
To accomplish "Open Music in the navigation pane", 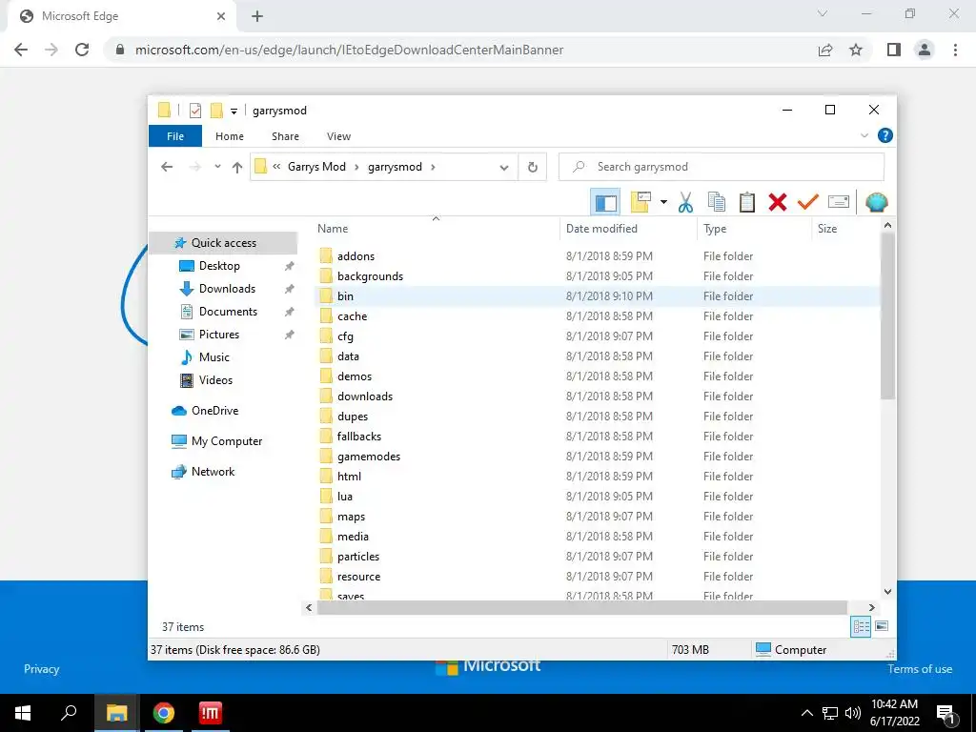I will (x=214, y=357).
